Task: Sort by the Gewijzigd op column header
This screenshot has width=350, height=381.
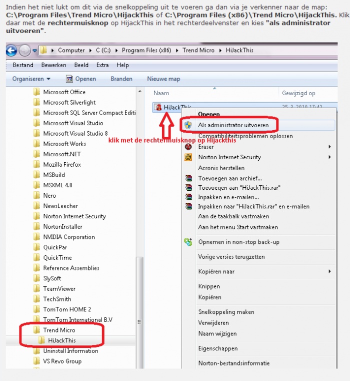Action: pyautogui.click(x=298, y=93)
